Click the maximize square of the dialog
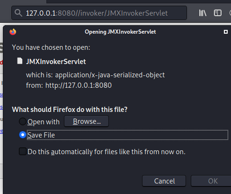231x194 pixels. 226,32
